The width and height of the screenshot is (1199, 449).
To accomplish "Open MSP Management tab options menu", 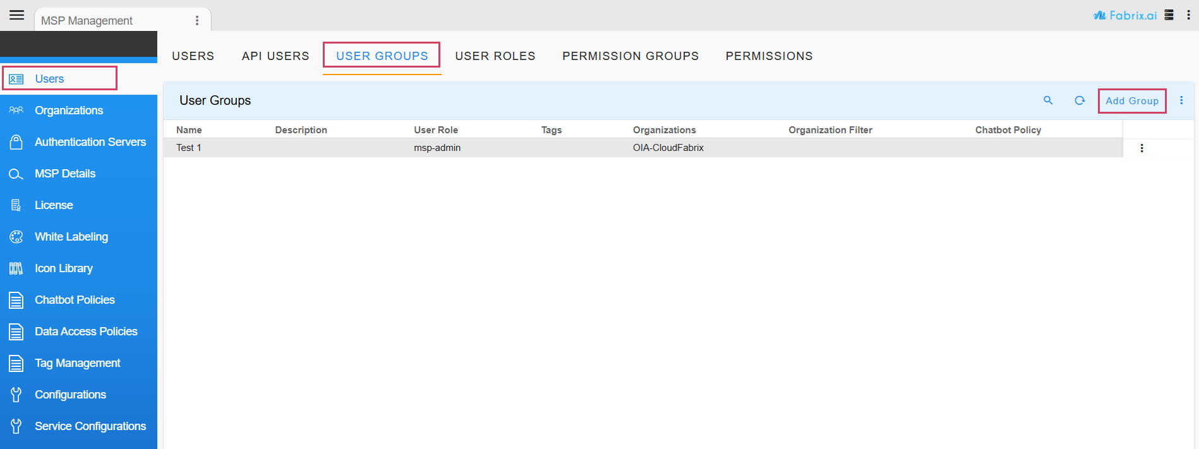I will click(197, 21).
